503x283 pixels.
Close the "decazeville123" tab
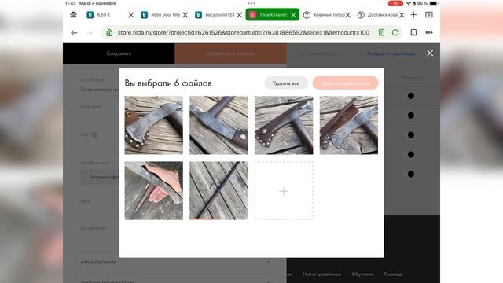239,15
